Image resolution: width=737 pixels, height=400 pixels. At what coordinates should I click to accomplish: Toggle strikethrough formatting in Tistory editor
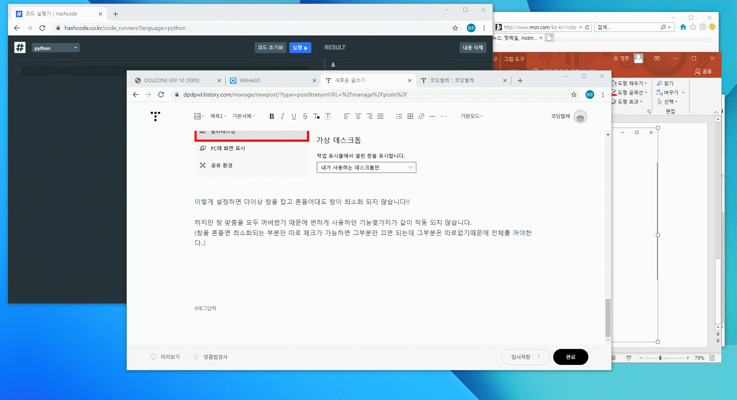point(305,116)
